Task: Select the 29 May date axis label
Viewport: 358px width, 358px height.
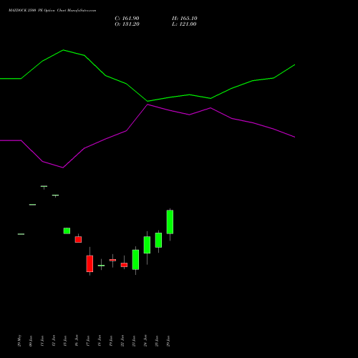Action: coord(19,341)
